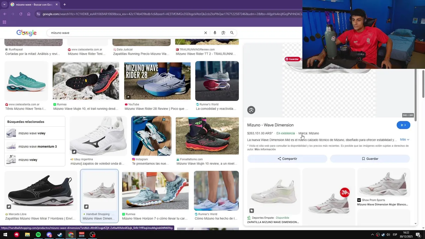Image resolution: width=425 pixels, height=239 pixels.
Task: Open the apps grid in bookmarks bar
Action: [4, 22]
